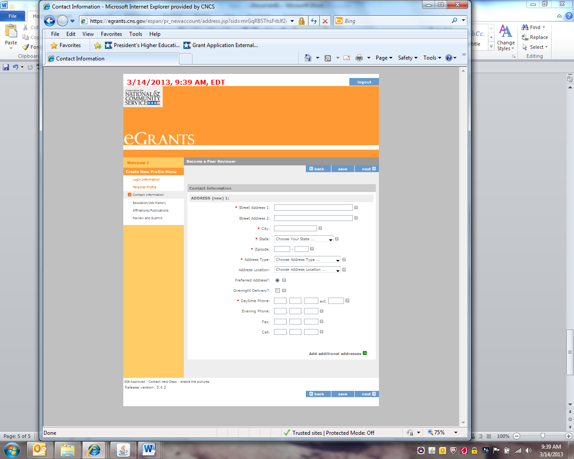Click the Save icon in Word's quick access toolbar
The image size is (574, 459).
[6, 67]
